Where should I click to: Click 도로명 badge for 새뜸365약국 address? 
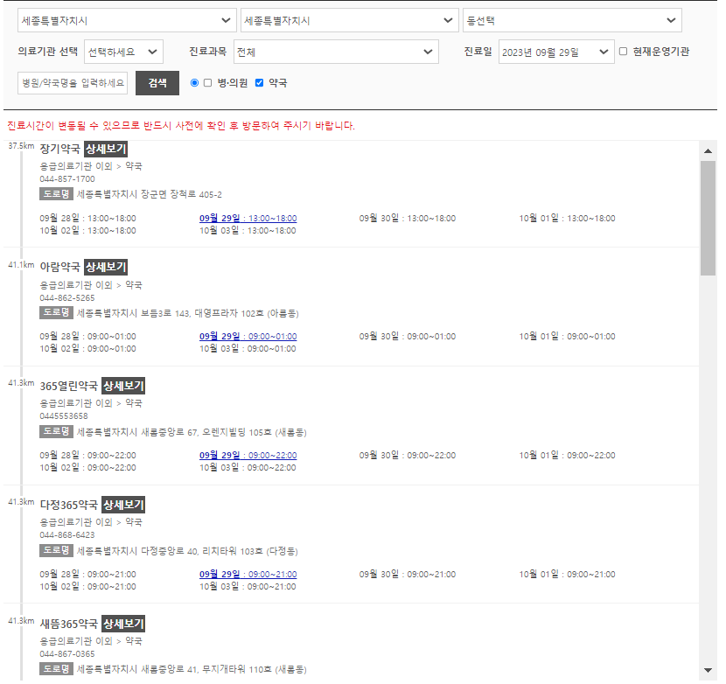click(x=56, y=669)
